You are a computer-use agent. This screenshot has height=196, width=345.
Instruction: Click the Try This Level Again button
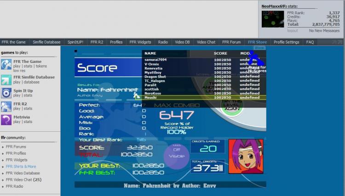231,106
